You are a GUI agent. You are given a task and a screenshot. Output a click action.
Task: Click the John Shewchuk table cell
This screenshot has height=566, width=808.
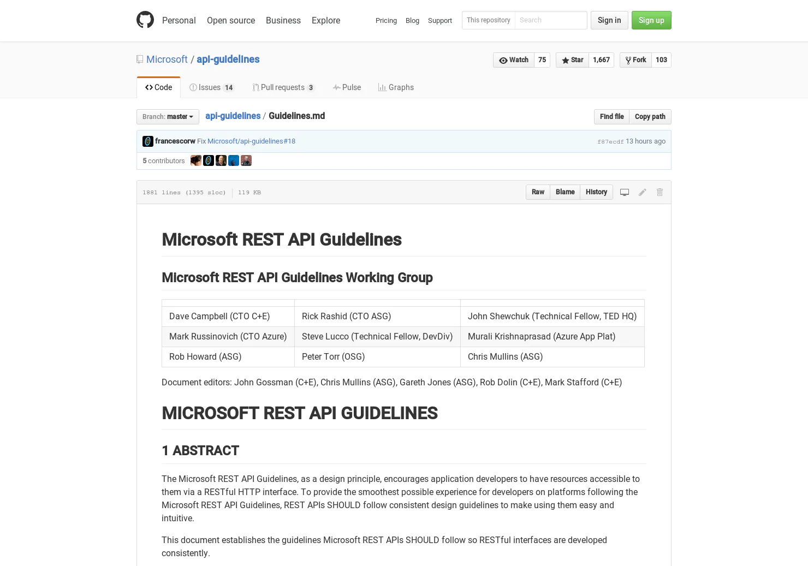click(552, 317)
